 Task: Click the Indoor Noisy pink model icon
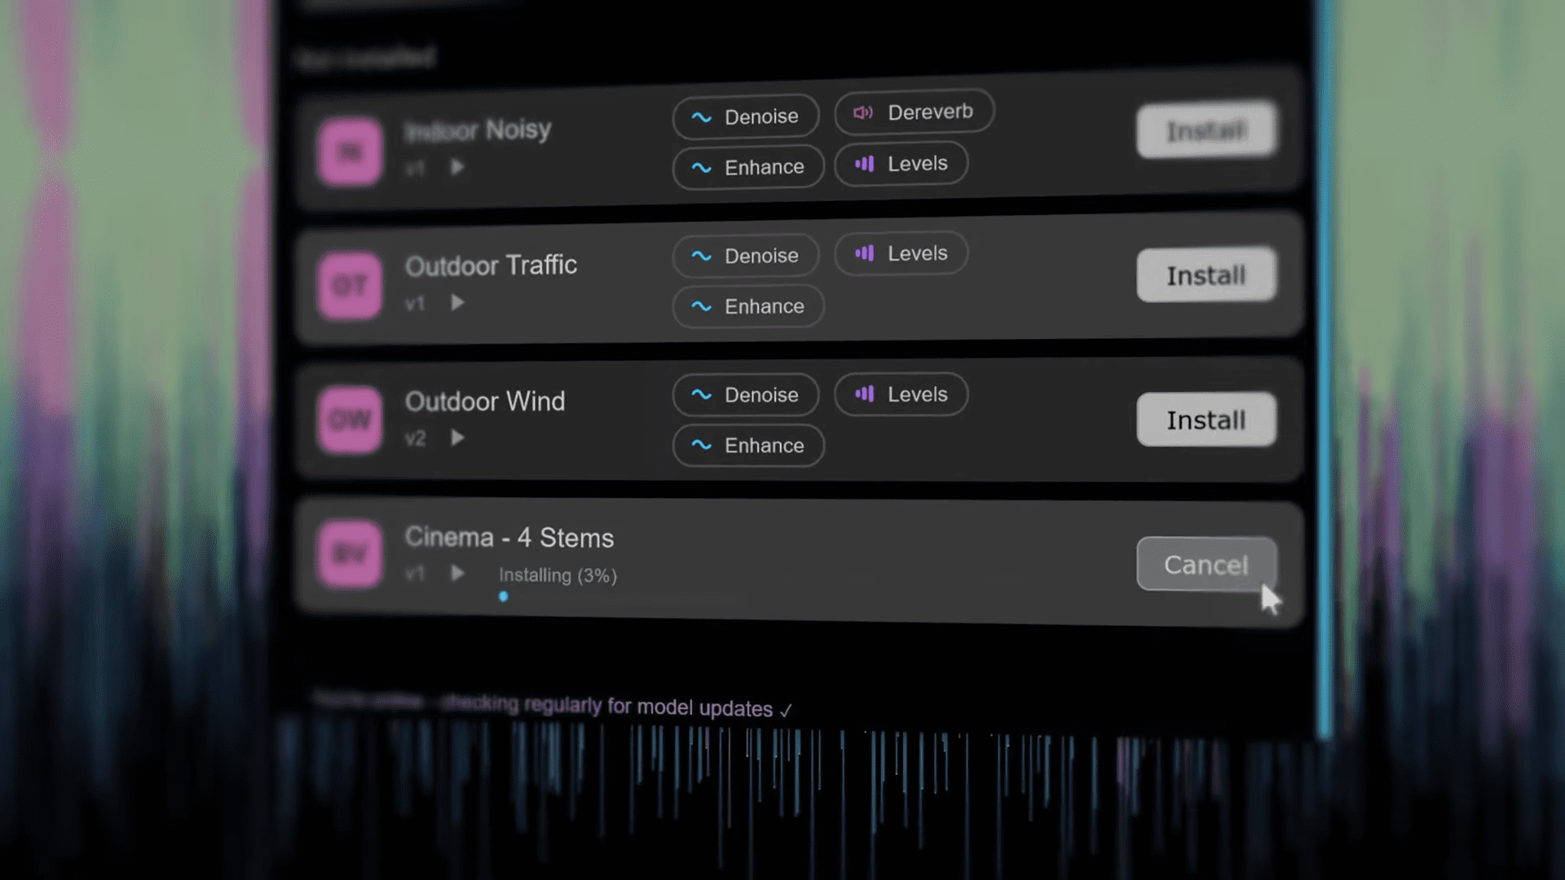350,152
